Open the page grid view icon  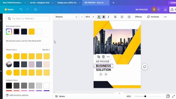coord(168,96)
